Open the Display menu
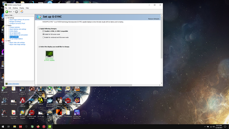 click(22, 8)
